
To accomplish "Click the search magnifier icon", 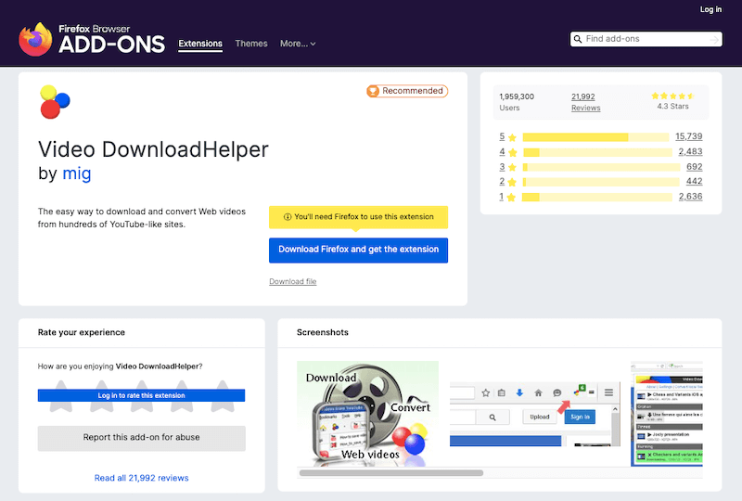I will pyautogui.click(x=577, y=39).
